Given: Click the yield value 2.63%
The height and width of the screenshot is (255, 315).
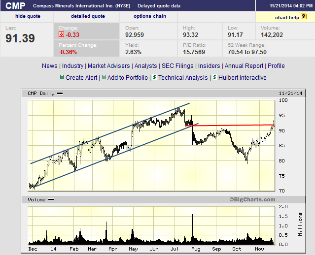Looking at the screenshot, I should pyautogui.click(x=134, y=52).
